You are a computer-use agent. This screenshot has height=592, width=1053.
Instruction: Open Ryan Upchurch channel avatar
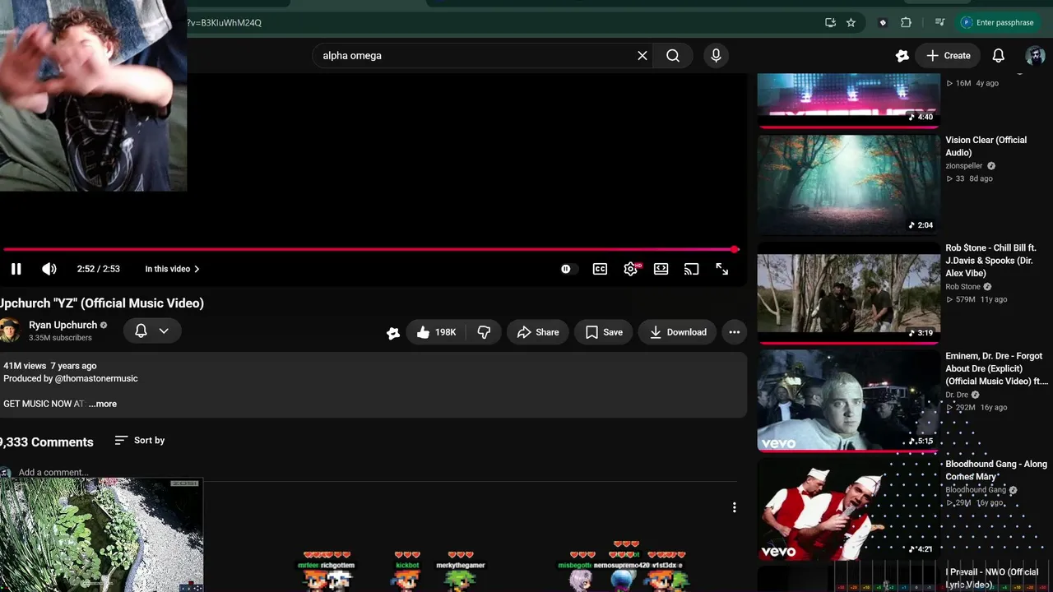point(9,331)
